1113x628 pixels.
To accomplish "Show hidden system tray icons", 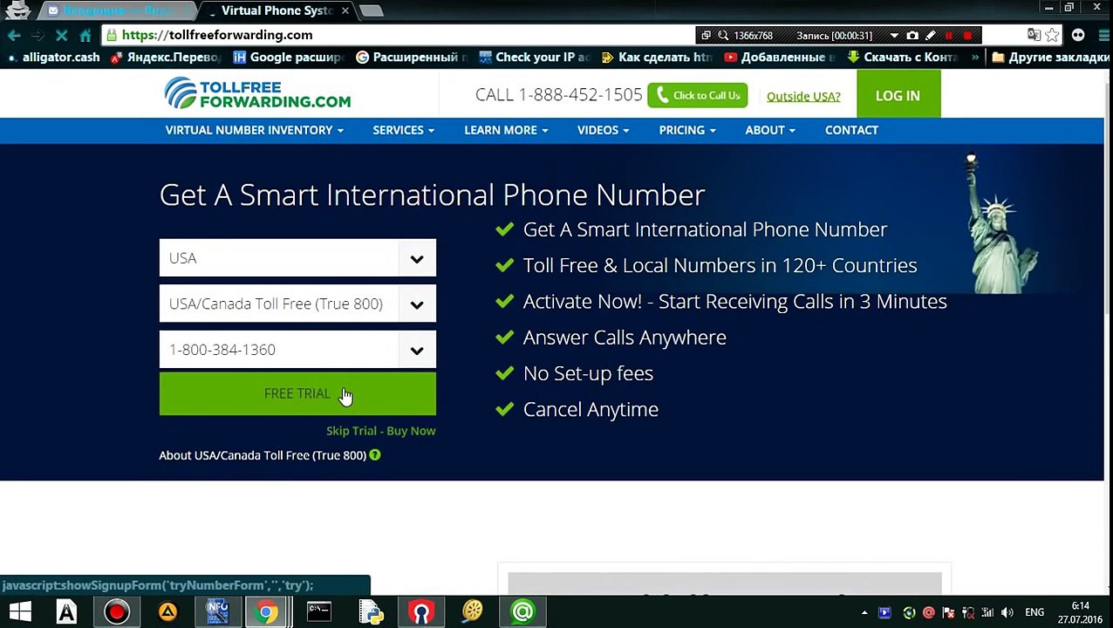I will [x=864, y=612].
